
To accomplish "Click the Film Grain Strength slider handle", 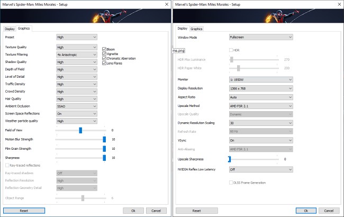I will [x=104, y=149].
